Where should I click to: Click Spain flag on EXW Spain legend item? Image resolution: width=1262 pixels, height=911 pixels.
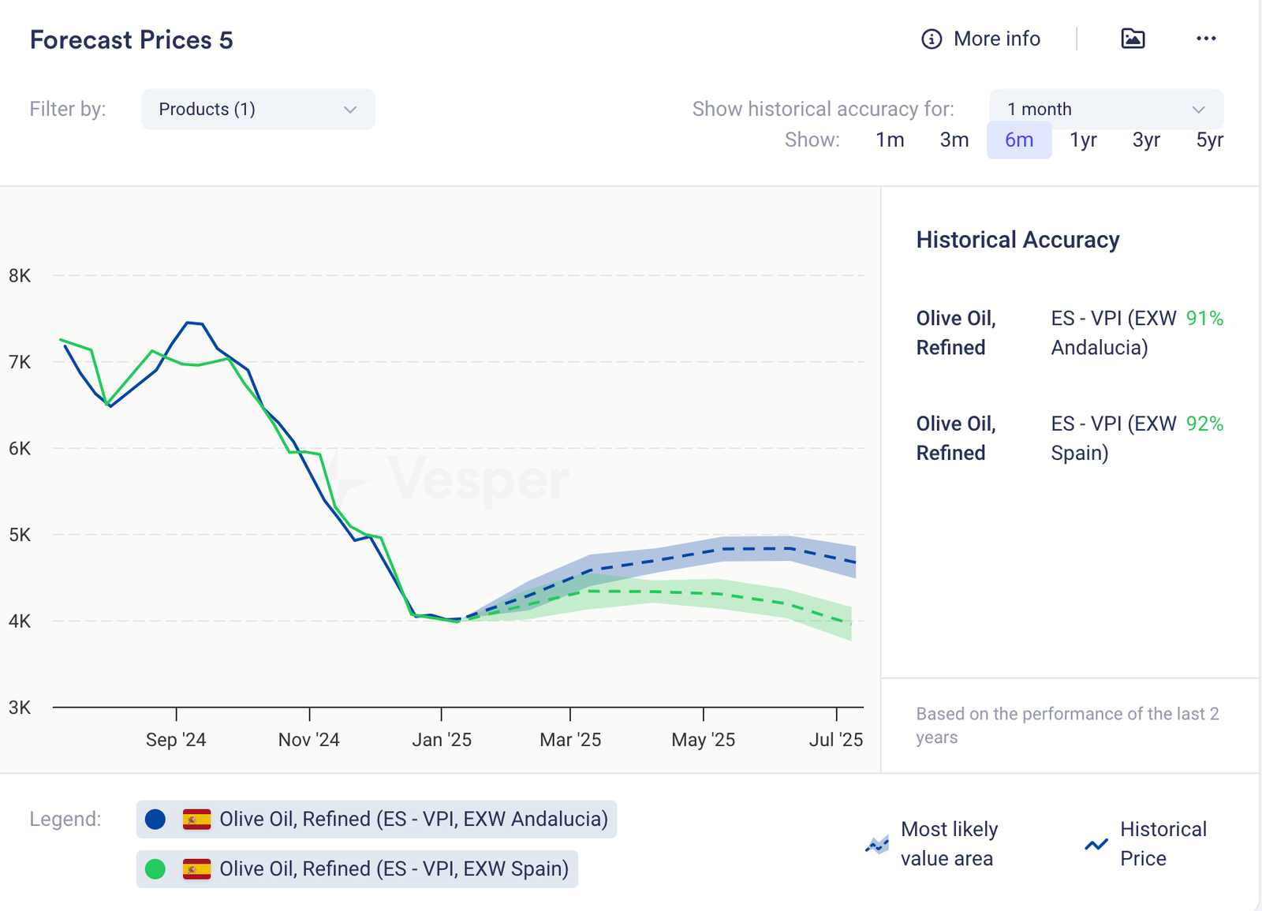point(196,869)
